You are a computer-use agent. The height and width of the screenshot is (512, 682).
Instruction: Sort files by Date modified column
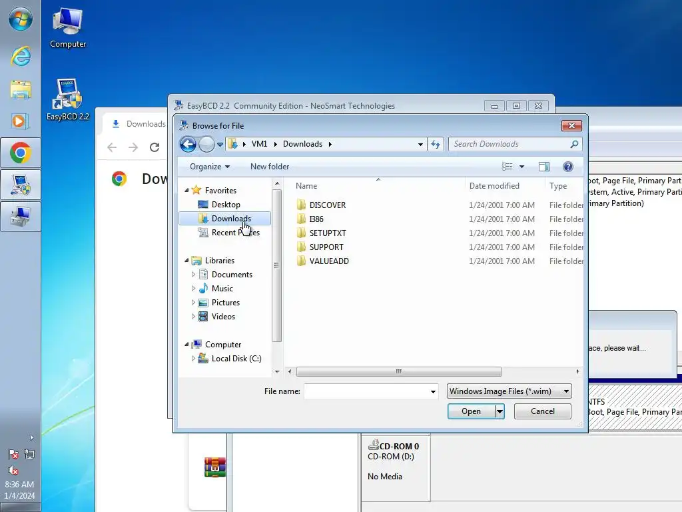494,186
